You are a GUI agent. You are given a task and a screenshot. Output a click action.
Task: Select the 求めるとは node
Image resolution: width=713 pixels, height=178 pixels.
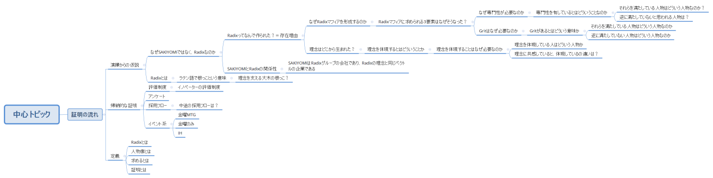point(141,161)
